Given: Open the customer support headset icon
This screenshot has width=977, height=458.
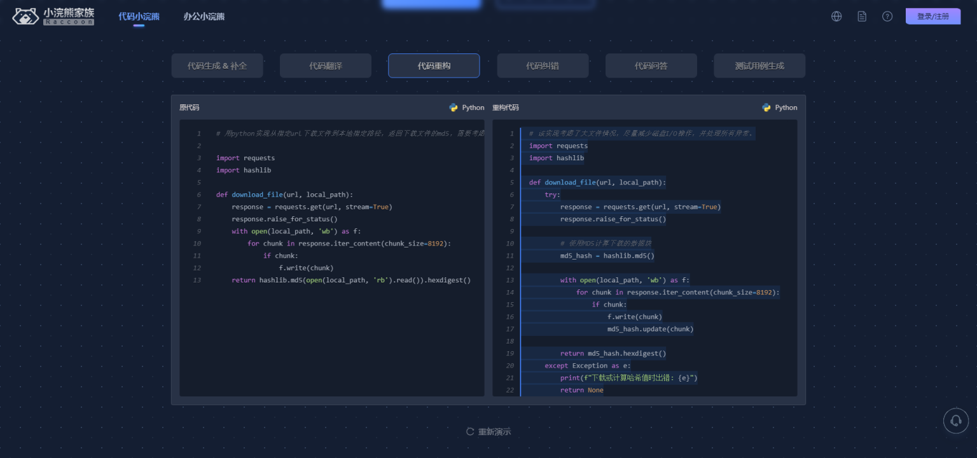Looking at the screenshot, I should 955,420.
